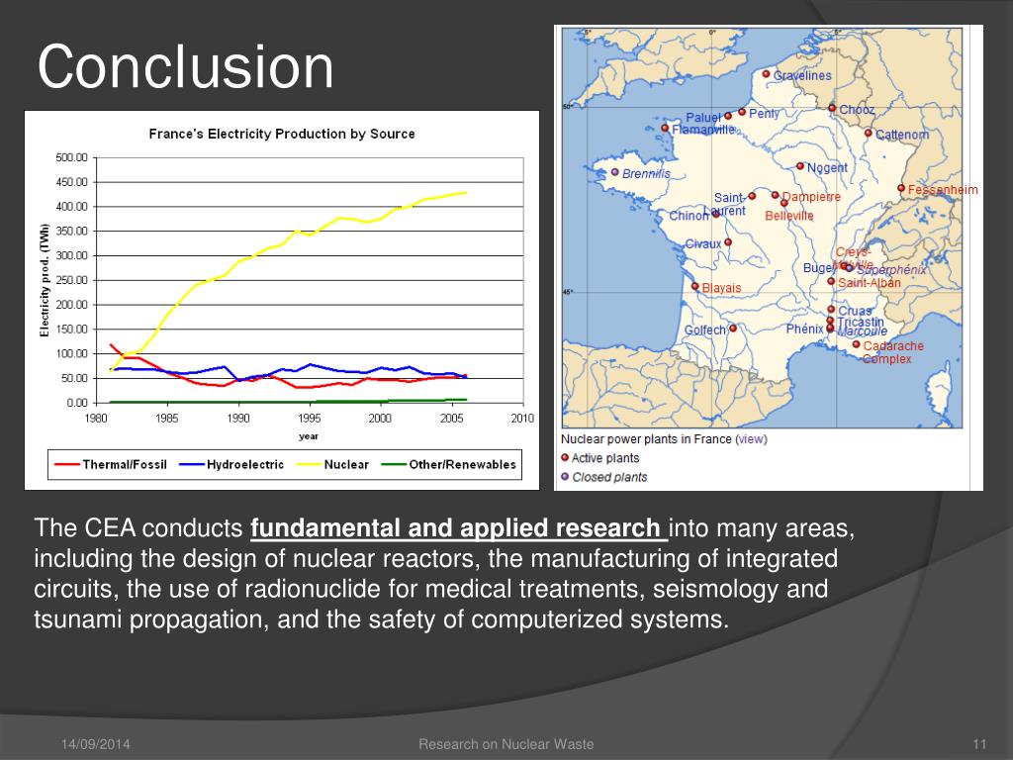Click the Tricastin map label
Screen dimensions: 1013x760
[x=861, y=322]
